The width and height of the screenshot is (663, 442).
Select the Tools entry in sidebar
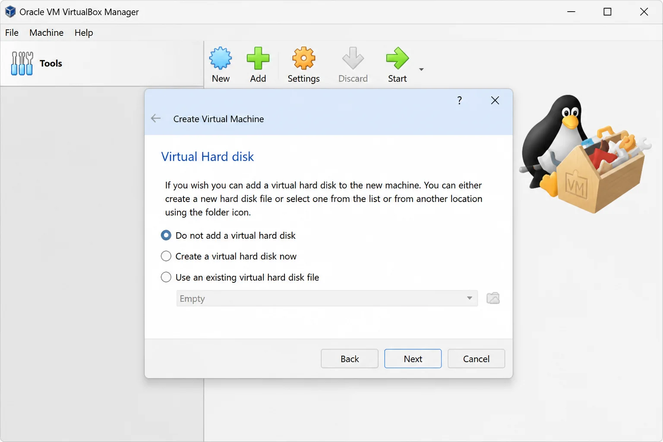tap(102, 63)
